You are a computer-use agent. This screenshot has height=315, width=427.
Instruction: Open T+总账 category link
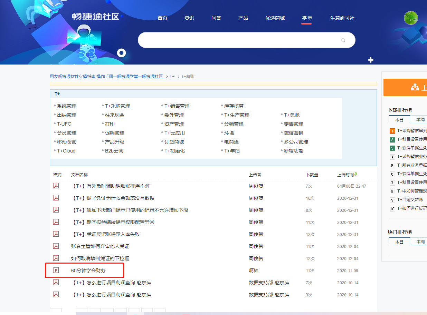[292, 115]
